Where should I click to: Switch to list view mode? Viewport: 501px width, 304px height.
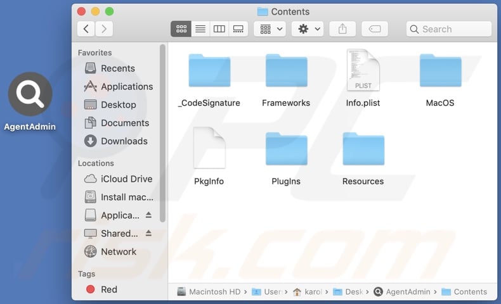pos(200,29)
